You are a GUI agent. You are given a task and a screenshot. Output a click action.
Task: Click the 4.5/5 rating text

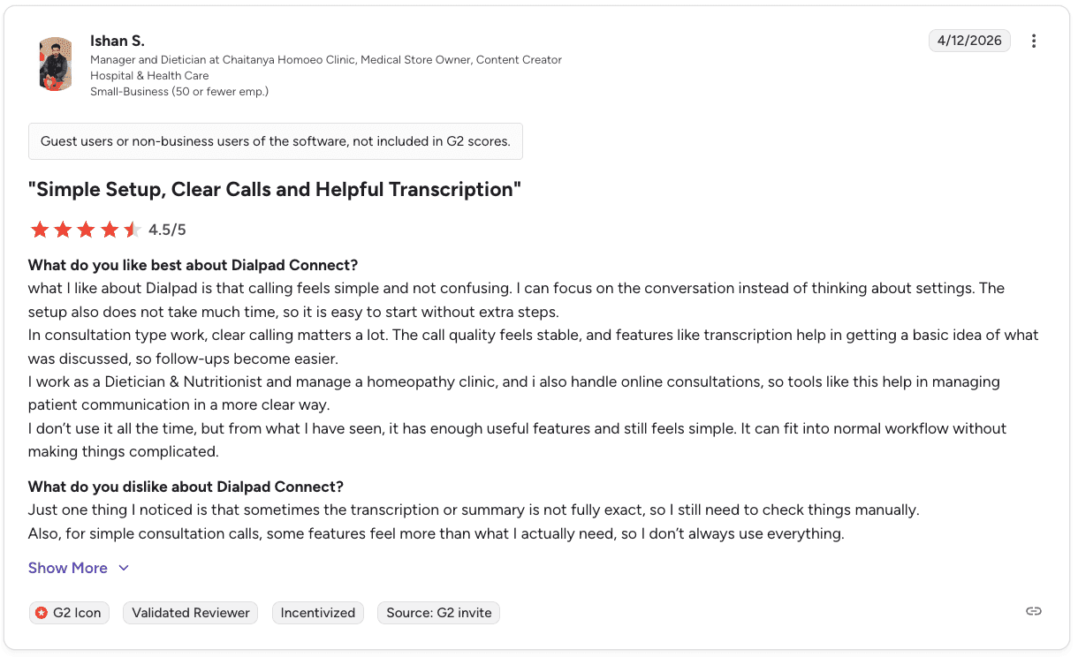pos(167,230)
